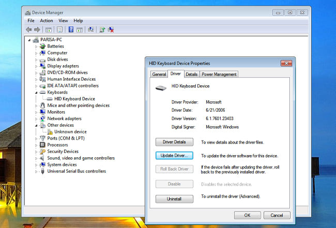
Task: Switch to the Power Management tab
Action: point(219,74)
